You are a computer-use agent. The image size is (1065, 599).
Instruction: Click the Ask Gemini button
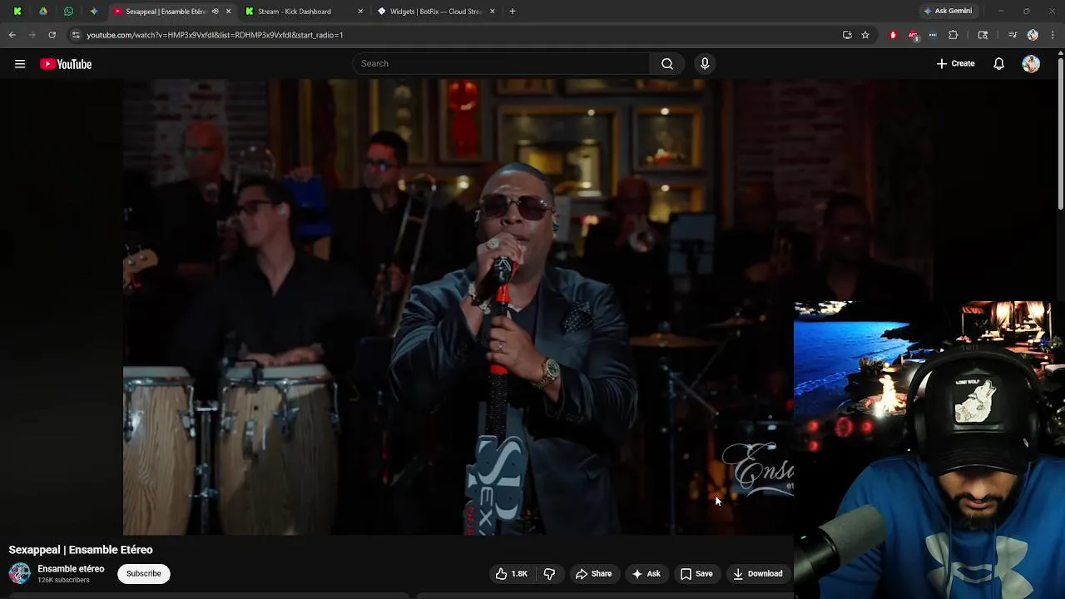[x=948, y=11]
